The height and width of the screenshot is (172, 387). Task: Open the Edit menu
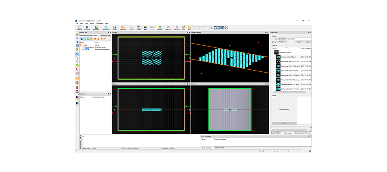tap(81, 23)
